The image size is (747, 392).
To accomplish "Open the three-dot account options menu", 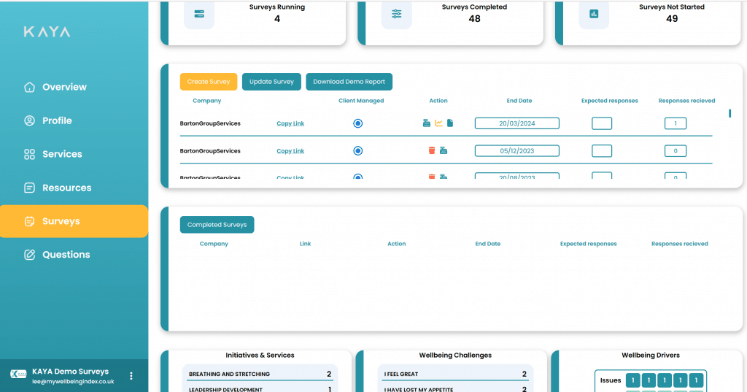I will [x=131, y=376].
